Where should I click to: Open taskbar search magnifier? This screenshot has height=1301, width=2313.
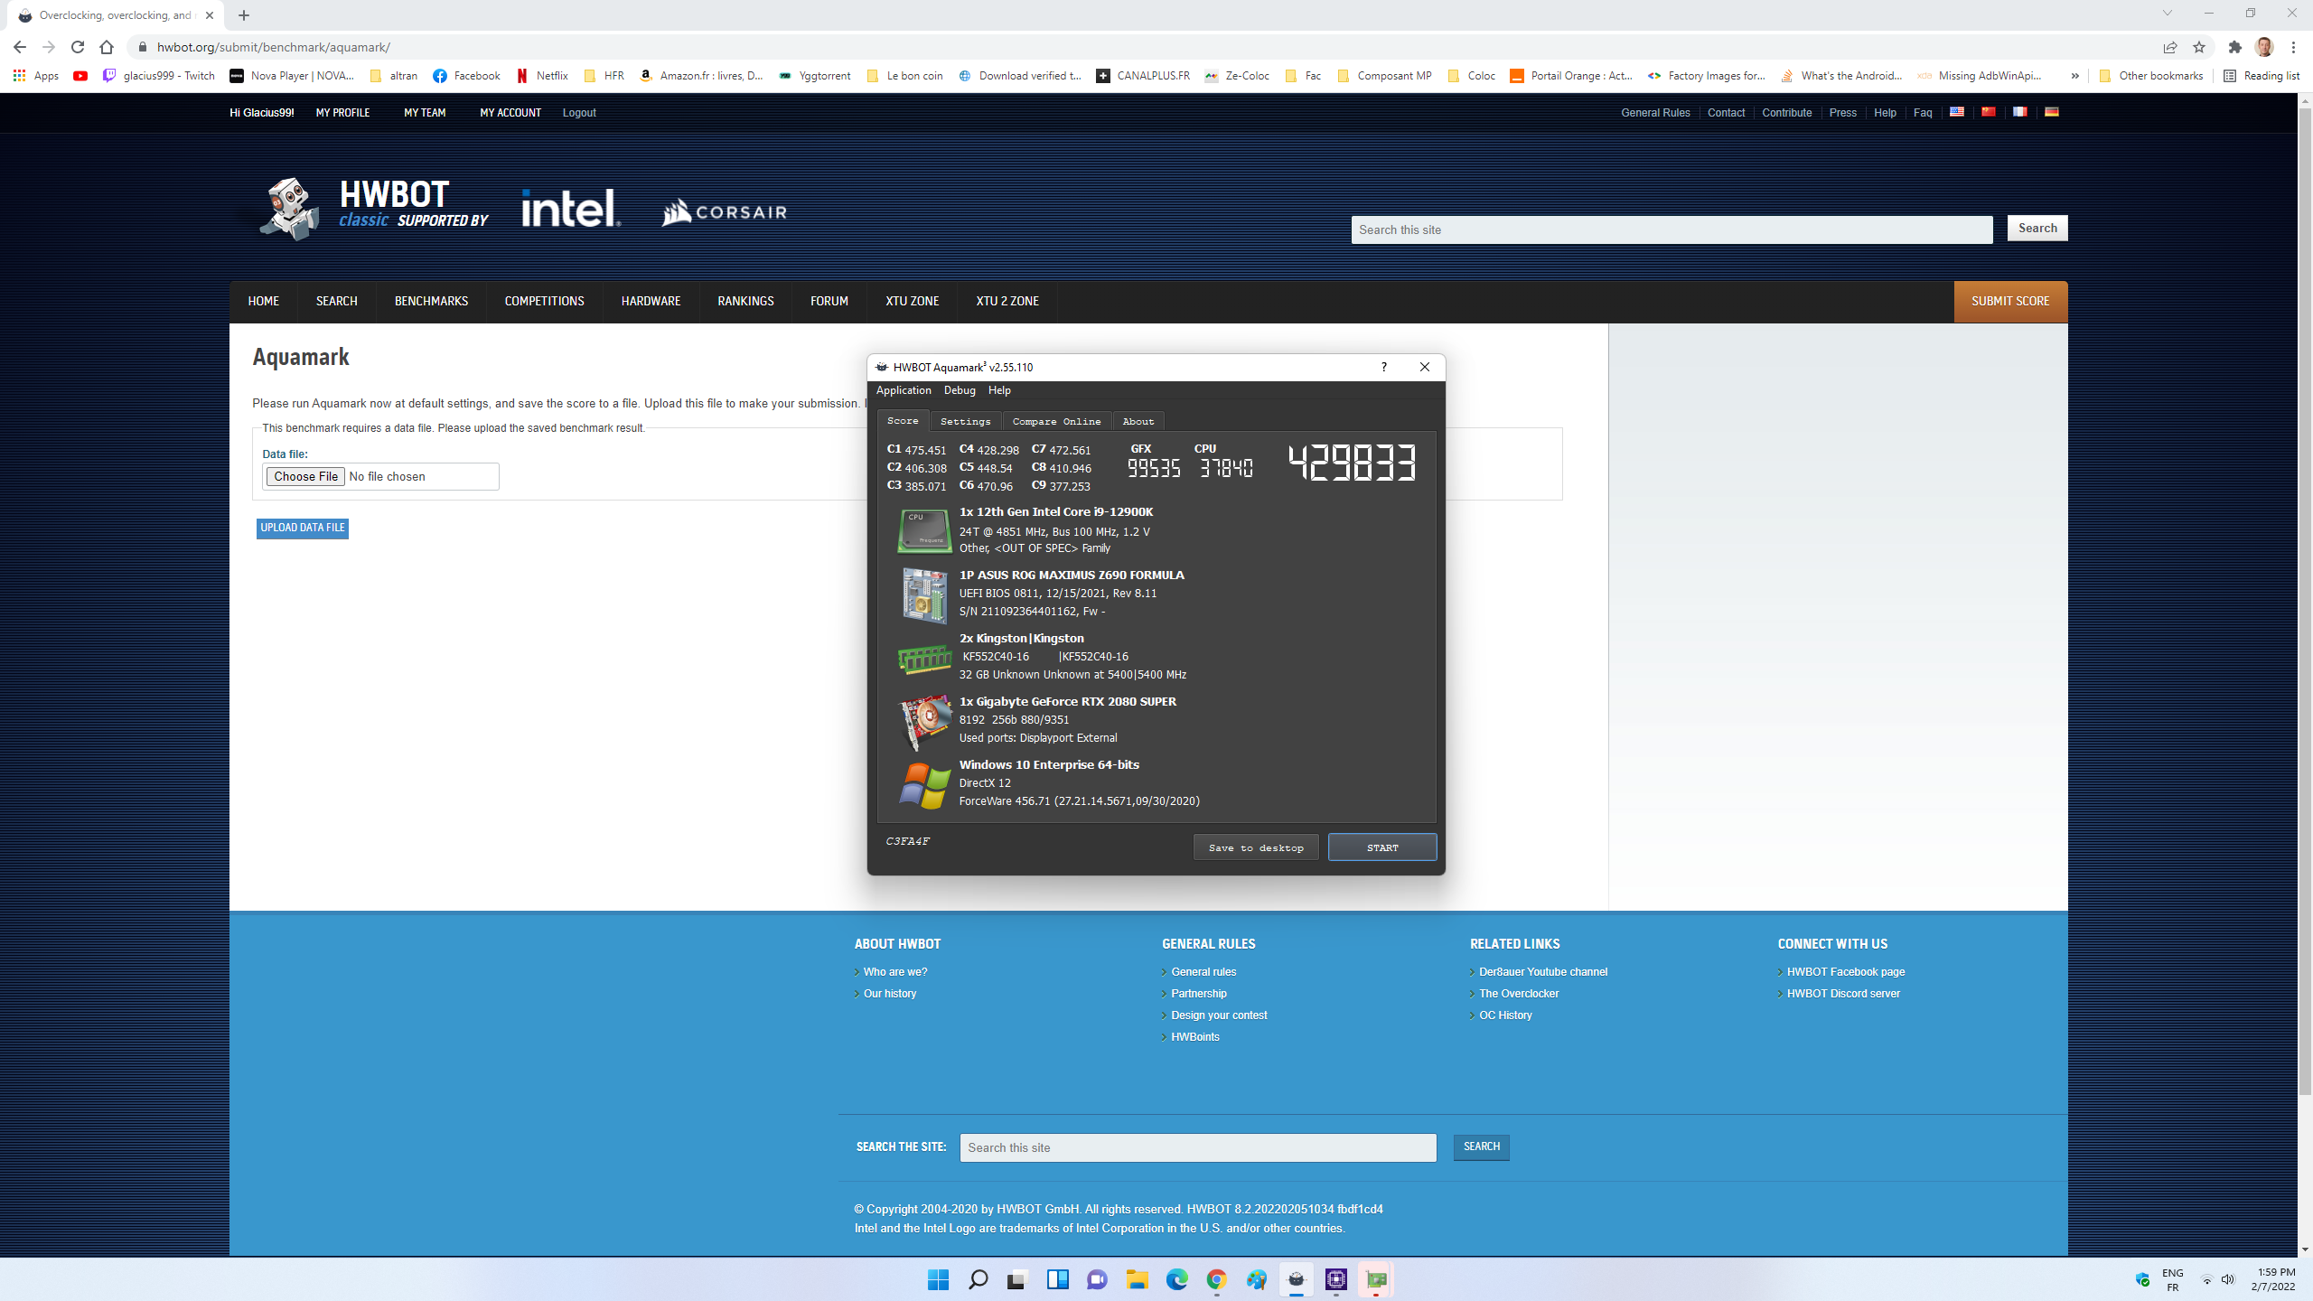[x=978, y=1279]
